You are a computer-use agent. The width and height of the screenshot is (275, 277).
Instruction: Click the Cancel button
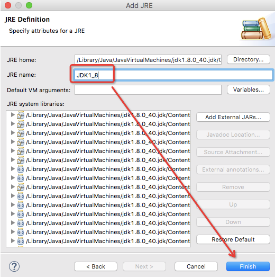coord(196,266)
